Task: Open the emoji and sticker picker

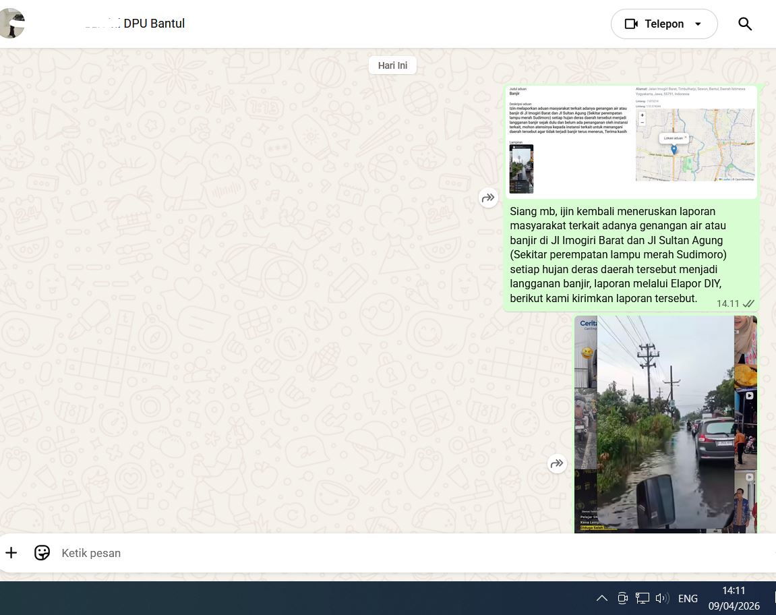Action: coord(42,553)
